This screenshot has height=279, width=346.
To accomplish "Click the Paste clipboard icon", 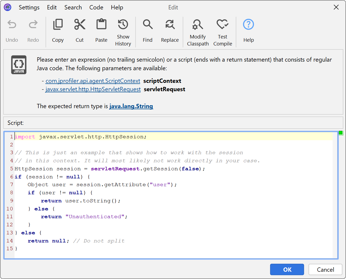I will (101, 25).
